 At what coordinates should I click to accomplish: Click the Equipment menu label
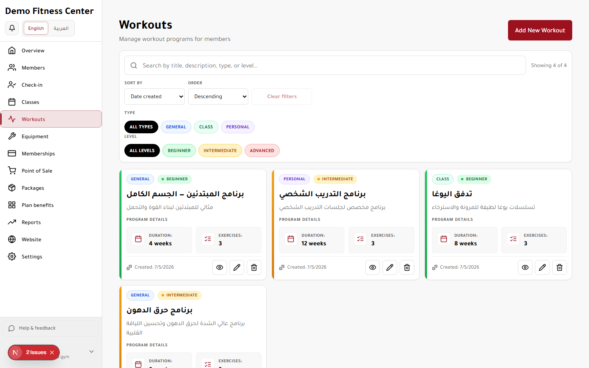[35, 137]
